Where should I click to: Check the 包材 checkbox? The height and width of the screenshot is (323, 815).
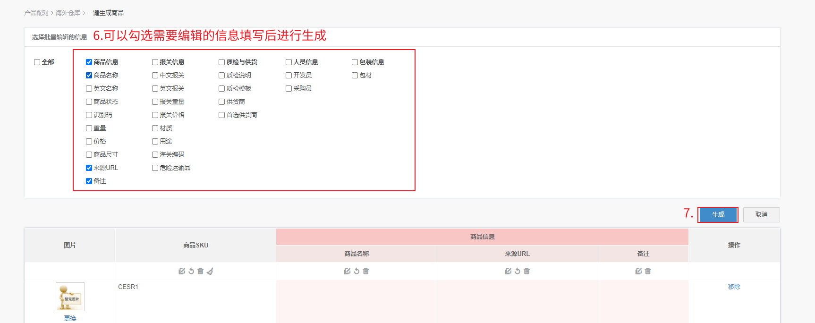(355, 75)
